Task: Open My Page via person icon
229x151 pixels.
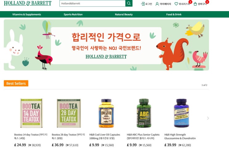Action: (157, 4)
